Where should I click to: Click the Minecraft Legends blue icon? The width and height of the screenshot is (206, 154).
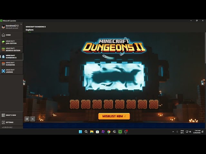(x=3, y=71)
